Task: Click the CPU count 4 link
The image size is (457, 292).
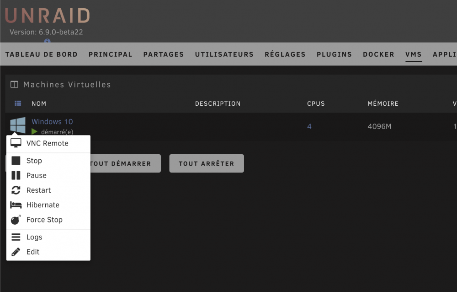Action: [309, 126]
